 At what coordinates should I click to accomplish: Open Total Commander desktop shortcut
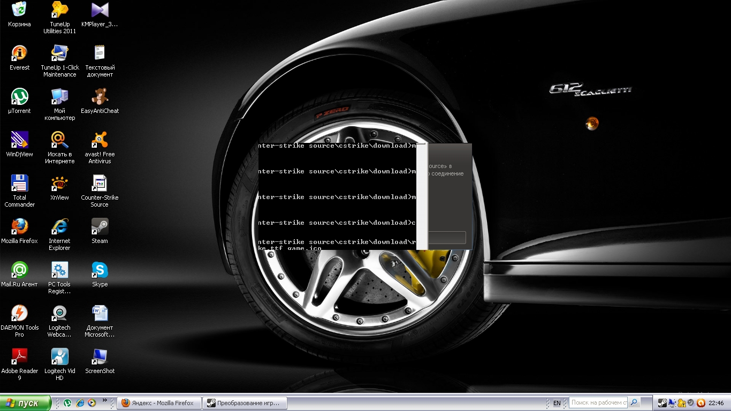coord(19,184)
